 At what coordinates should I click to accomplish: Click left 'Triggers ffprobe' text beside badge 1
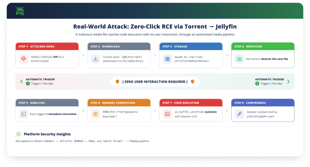click(42, 84)
